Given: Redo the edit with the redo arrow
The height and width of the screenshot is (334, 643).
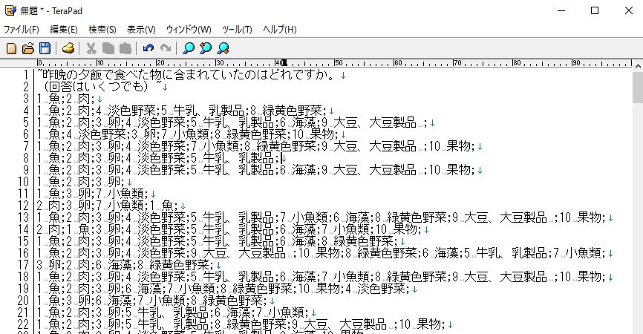Looking at the screenshot, I should (x=166, y=49).
